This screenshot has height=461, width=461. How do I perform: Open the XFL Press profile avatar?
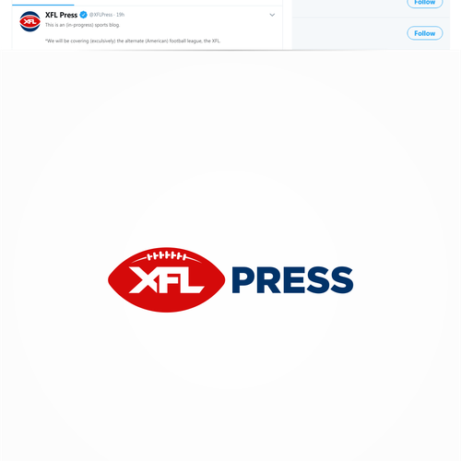click(30, 21)
